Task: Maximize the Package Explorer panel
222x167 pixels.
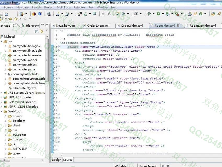Action: (47, 25)
